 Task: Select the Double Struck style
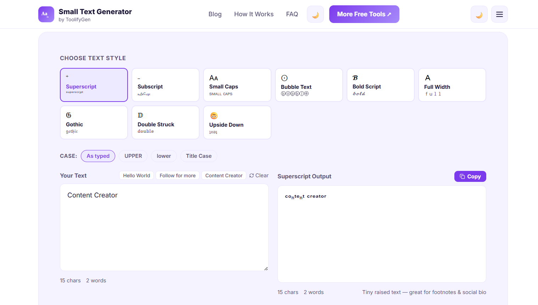click(165, 122)
